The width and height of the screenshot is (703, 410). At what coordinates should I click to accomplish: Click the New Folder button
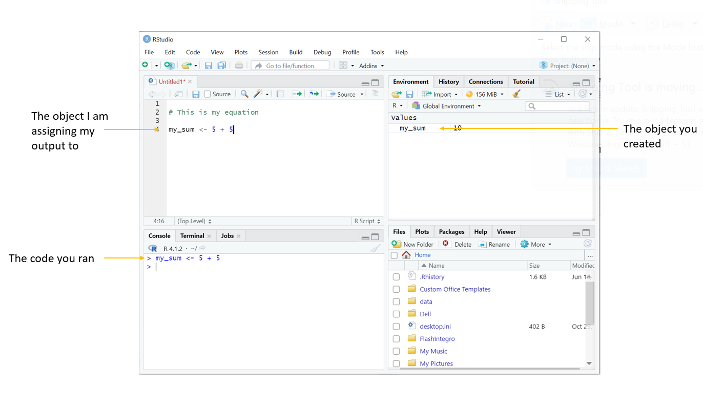[412, 244]
